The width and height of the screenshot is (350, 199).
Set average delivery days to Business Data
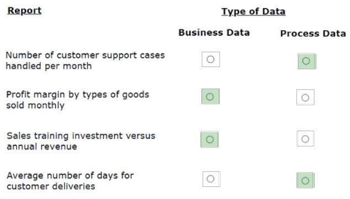click(211, 179)
